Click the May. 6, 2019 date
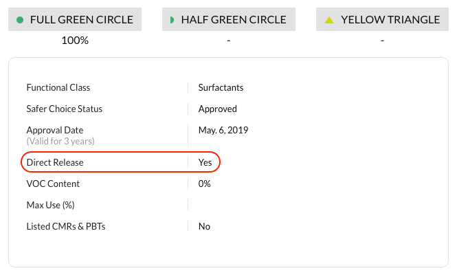 pyautogui.click(x=223, y=130)
